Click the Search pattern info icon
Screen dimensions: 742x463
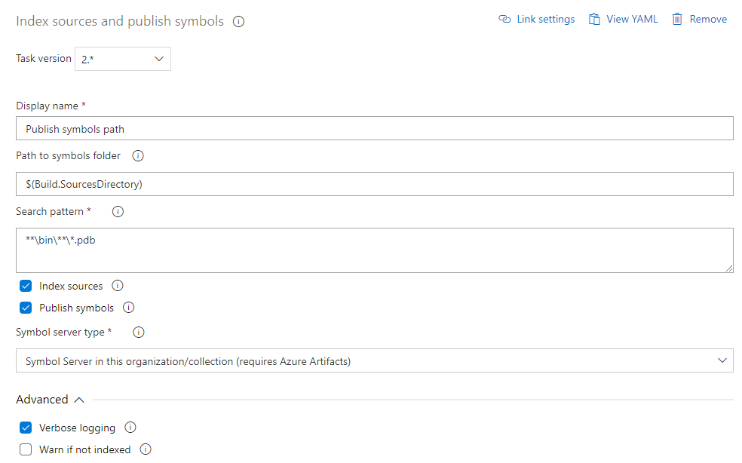coord(117,212)
